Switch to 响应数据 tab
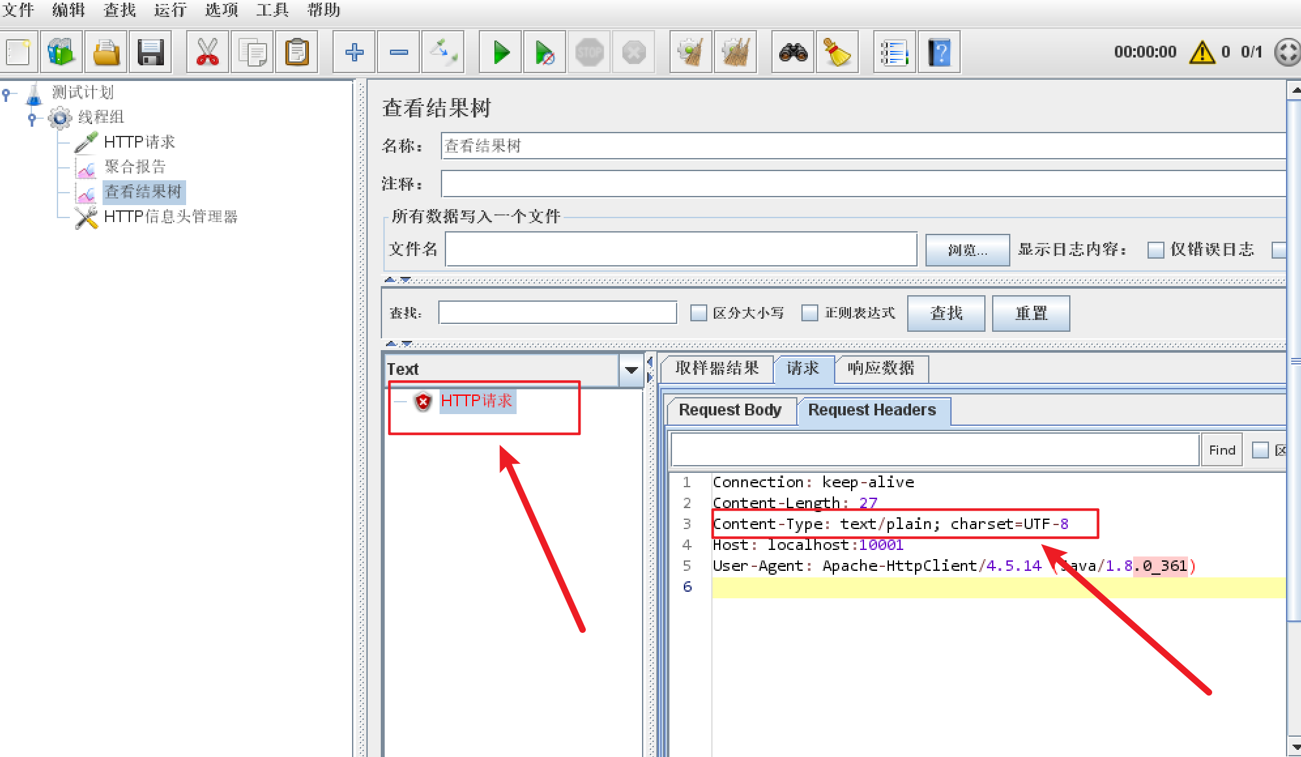The height and width of the screenshot is (757, 1301). [x=880, y=368]
